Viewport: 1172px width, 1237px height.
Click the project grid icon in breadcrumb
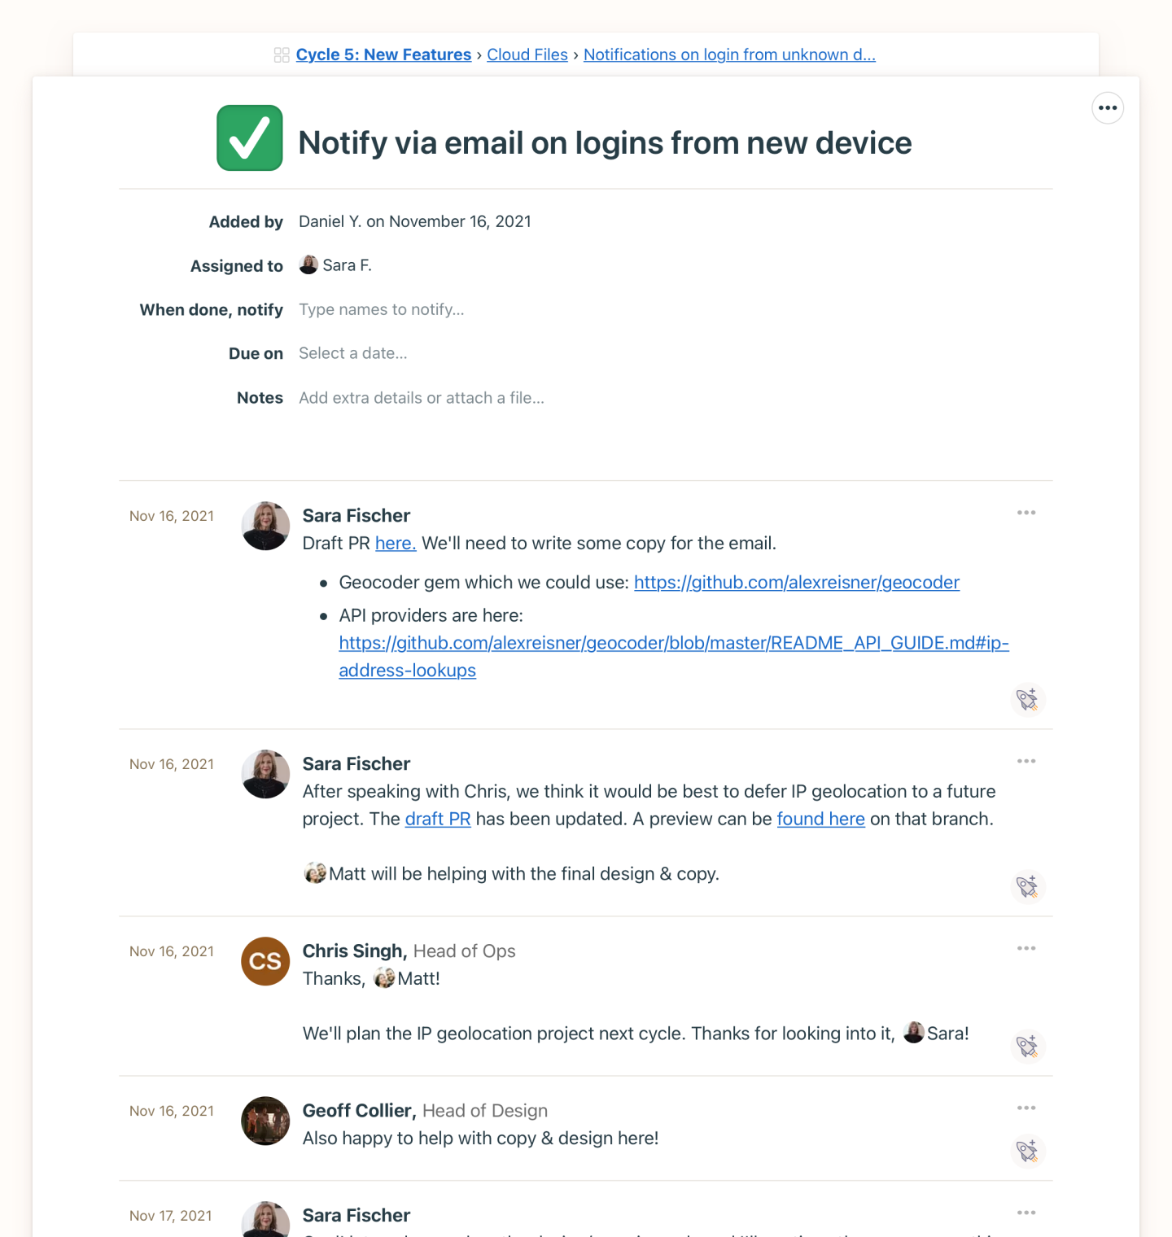pos(282,55)
